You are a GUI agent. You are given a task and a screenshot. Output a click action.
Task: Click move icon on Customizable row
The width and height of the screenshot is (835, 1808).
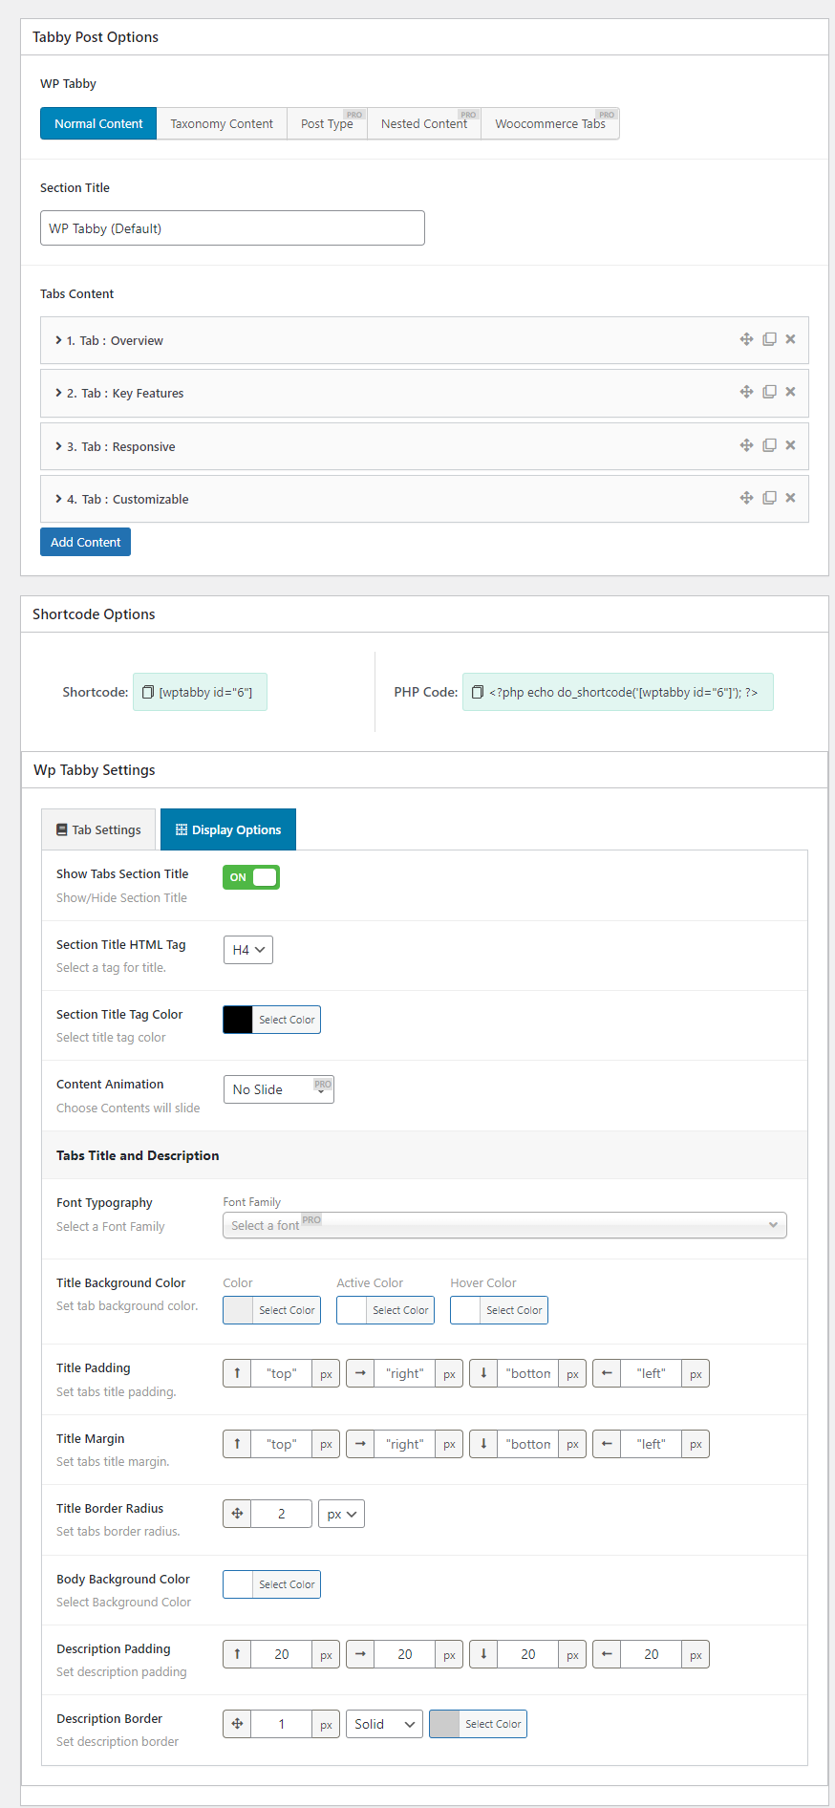point(747,498)
